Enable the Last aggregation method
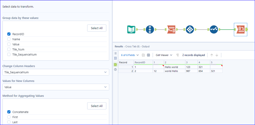This screenshot has width=255, height=125. coord(9,122)
